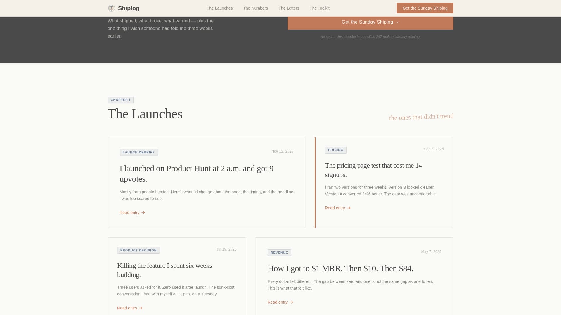Click the Nov 12, 2025 date
Screen dimensions: 561x315
[x=282, y=151]
